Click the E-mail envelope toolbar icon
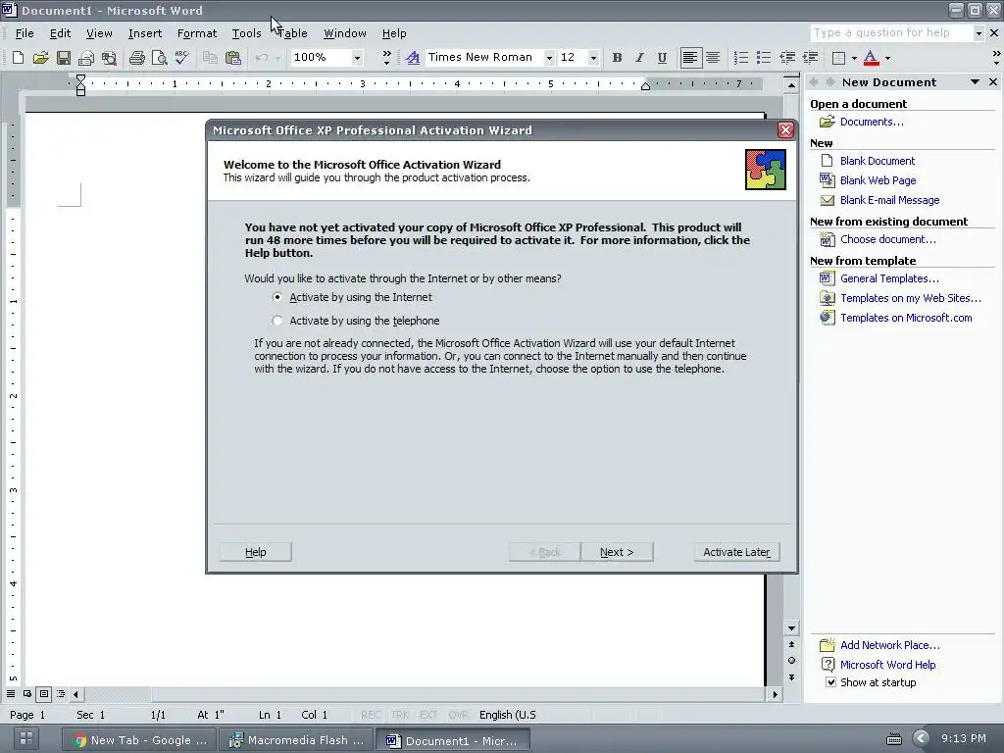The image size is (1004, 753). pos(86,58)
